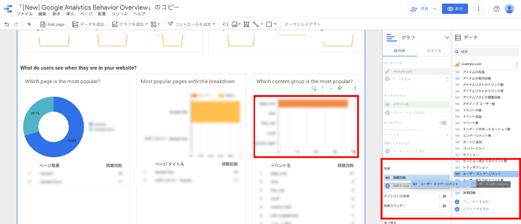This screenshot has width=521, height=224.
Task: Open the リソース menu
Action: click(x=120, y=14)
